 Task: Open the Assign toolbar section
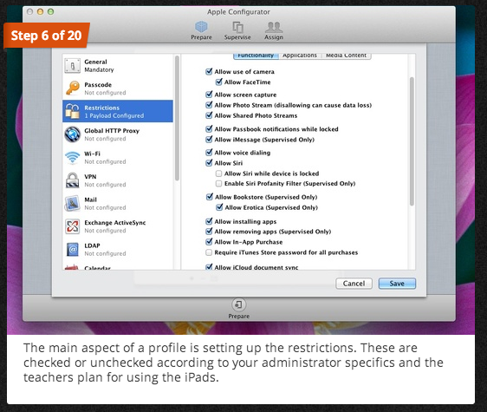274,30
